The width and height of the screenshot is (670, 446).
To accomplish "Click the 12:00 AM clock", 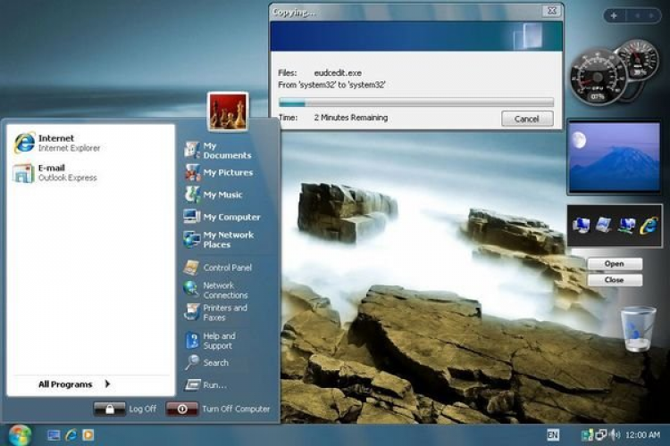I will click(642, 435).
